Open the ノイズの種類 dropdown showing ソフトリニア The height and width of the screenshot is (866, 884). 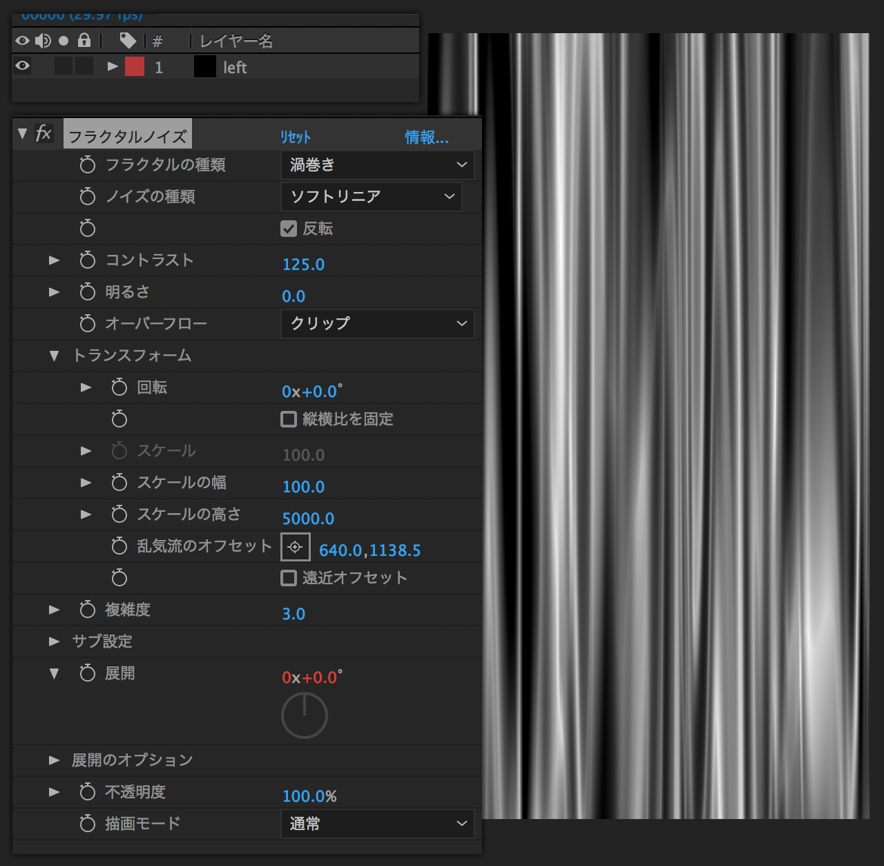[x=372, y=197]
